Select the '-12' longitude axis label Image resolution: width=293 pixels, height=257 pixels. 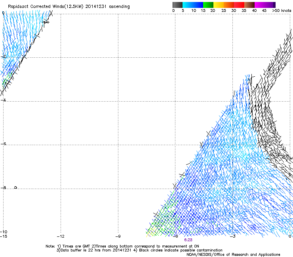click(61, 236)
